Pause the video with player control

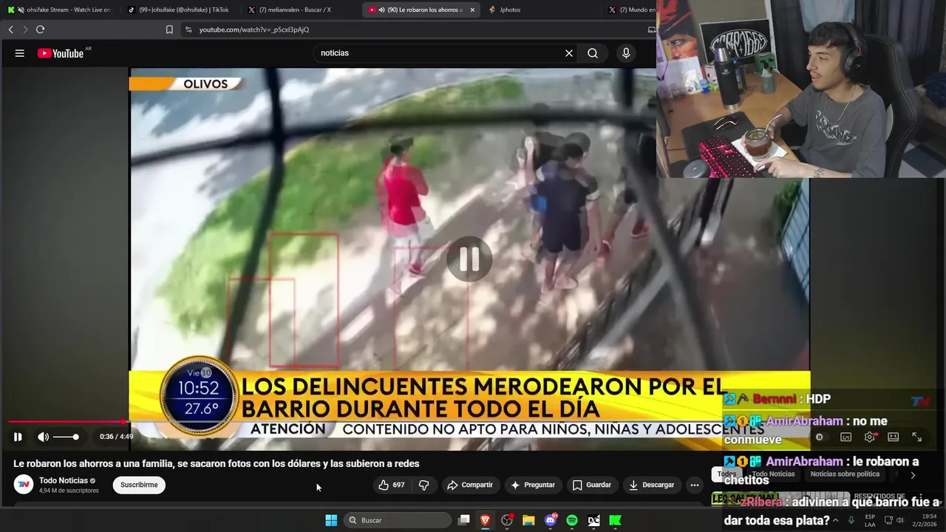tap(18, 437)
